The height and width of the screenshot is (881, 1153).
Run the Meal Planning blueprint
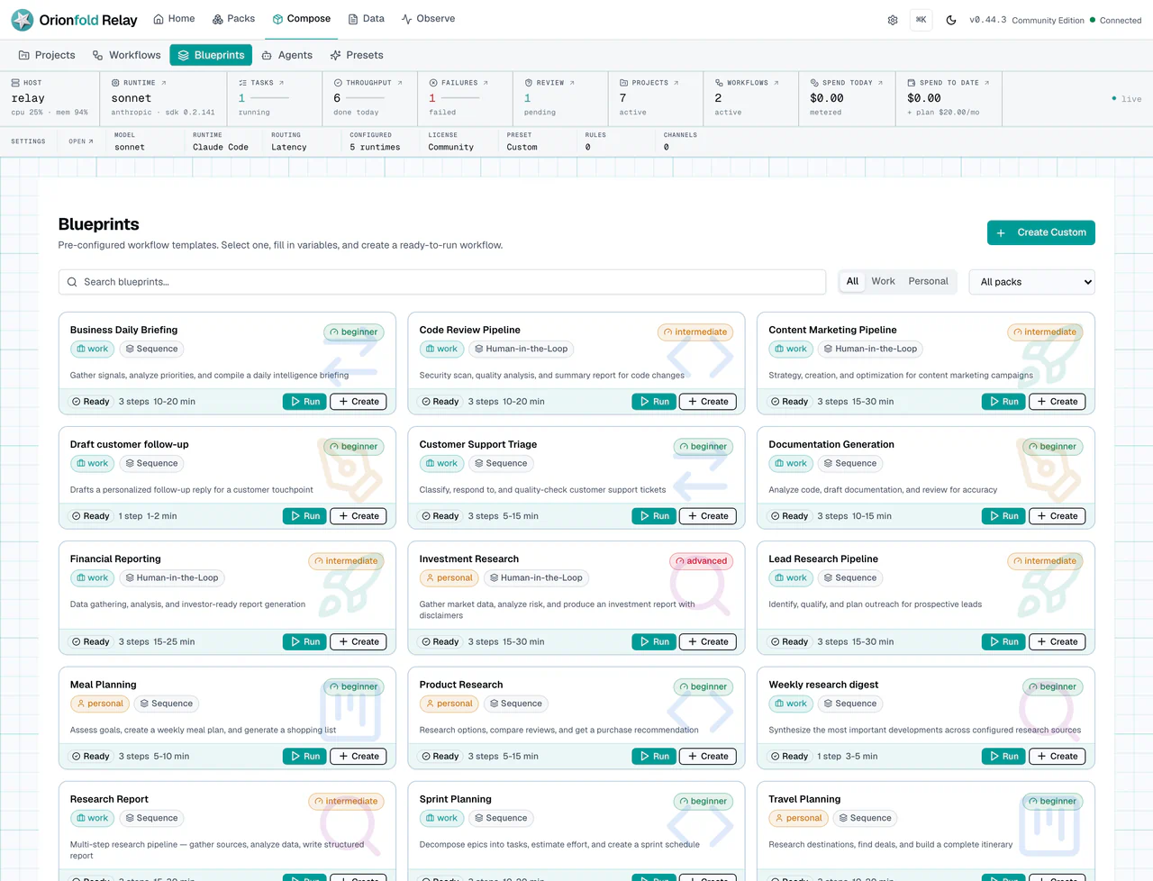pos(304,757)
